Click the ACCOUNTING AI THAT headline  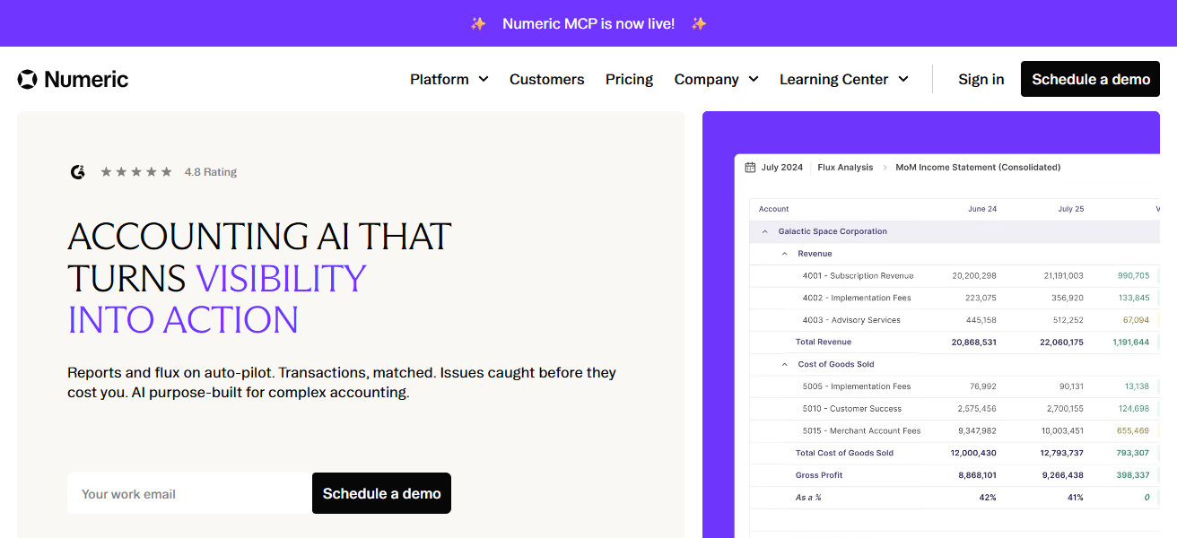(x=259, y=237)
